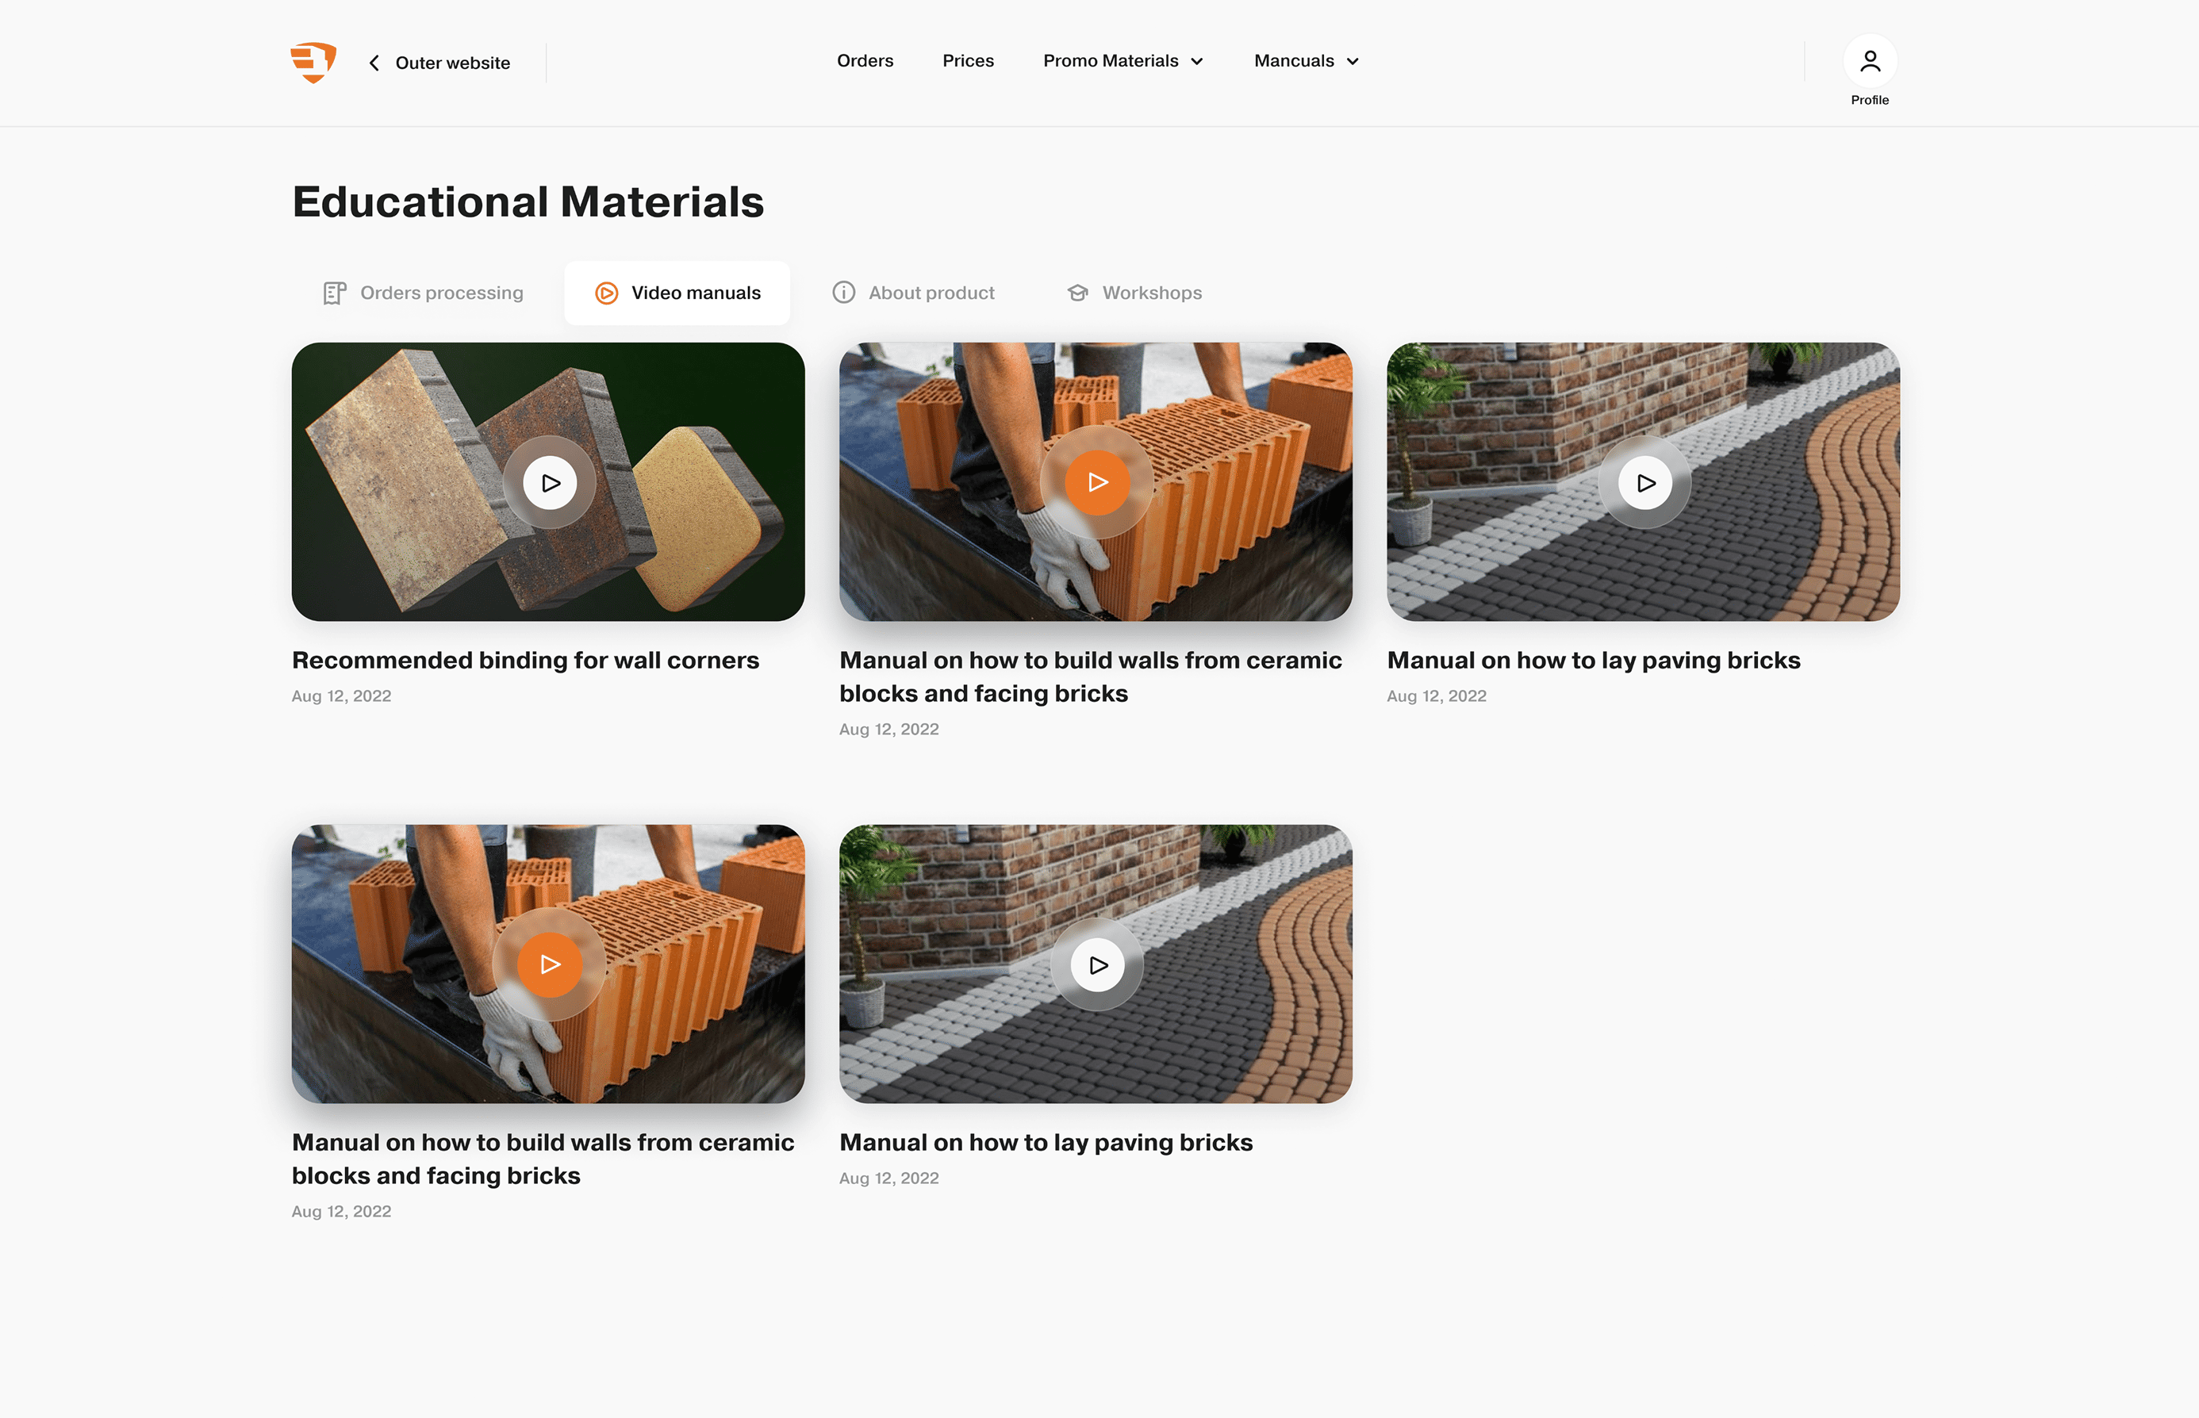The width and height of the screenshot is (2199, 1418).
Task: Go to Prices page
Action: [x=968, y=61]
